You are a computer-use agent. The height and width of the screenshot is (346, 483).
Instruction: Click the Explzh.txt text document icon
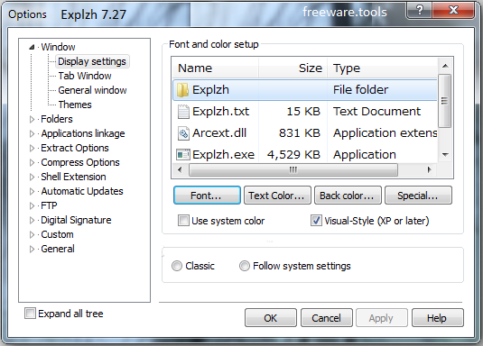click(x=183, y=112)
